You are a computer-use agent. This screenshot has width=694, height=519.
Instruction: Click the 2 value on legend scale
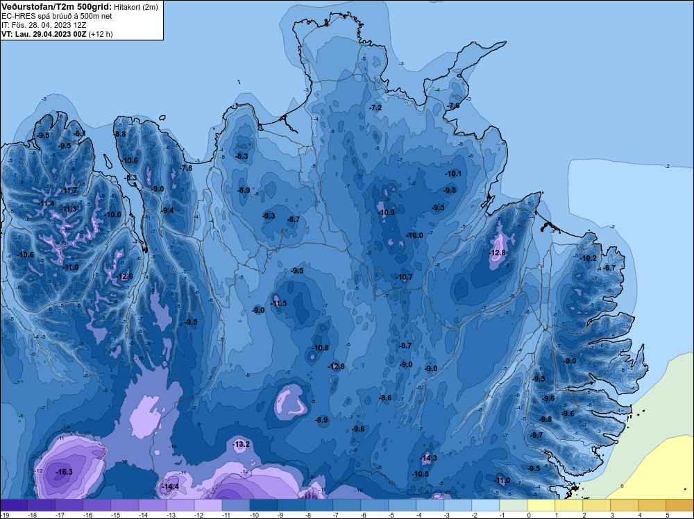(x=584, y=516)
